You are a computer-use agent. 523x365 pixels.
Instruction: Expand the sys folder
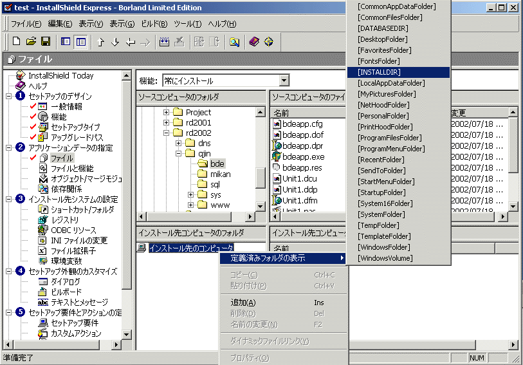(x=190, y=195)
